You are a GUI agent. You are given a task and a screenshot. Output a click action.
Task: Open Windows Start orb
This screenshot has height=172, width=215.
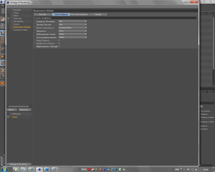click(x=4, y=169)
